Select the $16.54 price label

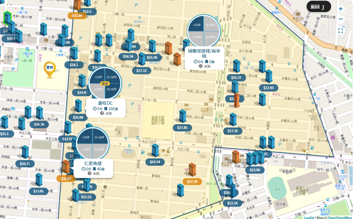click(x=155, y=162)
